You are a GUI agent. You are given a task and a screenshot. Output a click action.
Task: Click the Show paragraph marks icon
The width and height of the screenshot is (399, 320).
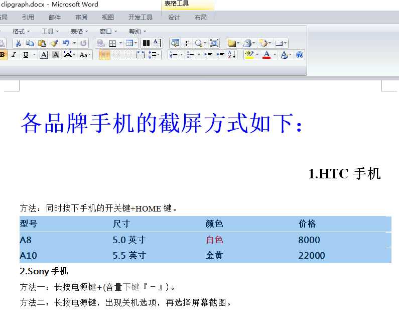[x=187, y=43]
